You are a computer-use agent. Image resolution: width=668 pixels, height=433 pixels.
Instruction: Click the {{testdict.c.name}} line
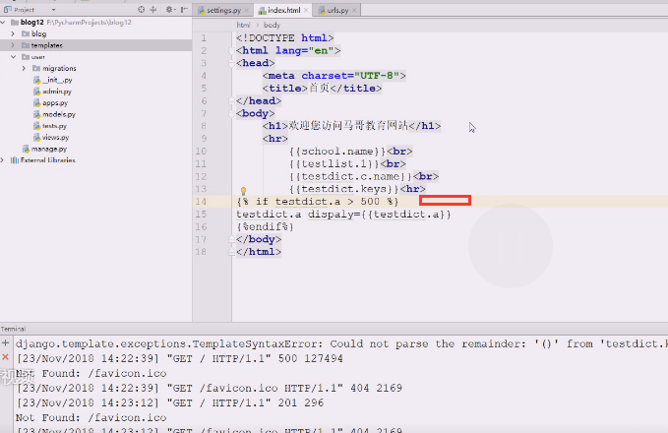click(364, 176)
